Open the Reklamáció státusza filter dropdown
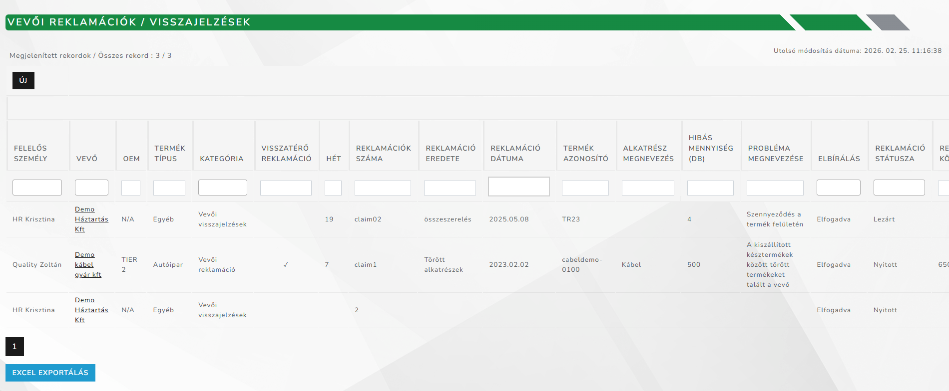This screenshot has width=949, height=391. point(899,188)
